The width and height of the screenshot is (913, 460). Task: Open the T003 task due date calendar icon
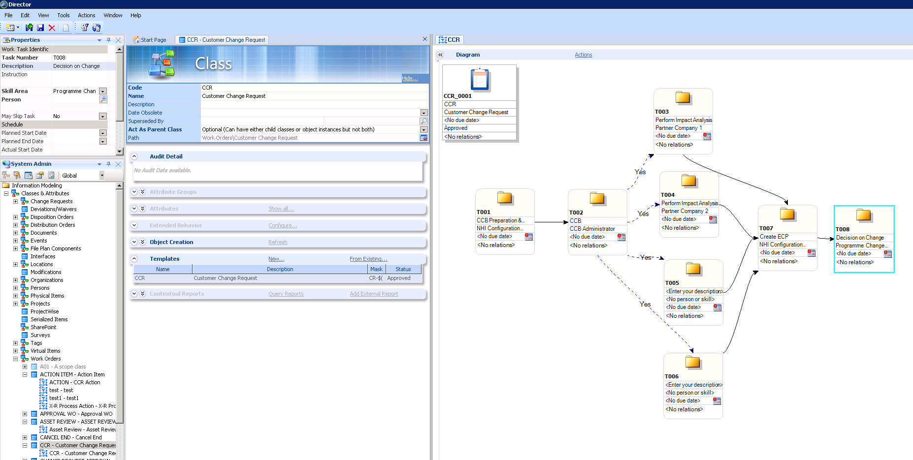[707, 136]
